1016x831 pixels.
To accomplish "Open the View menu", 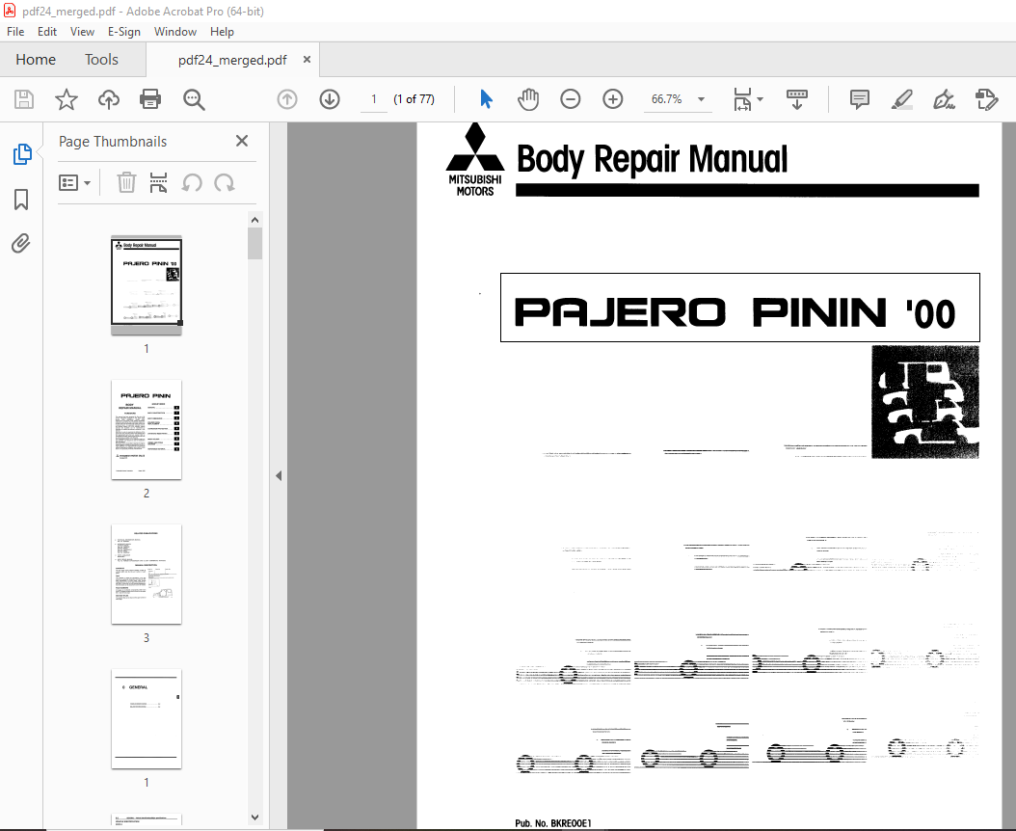I will [82, 32].
